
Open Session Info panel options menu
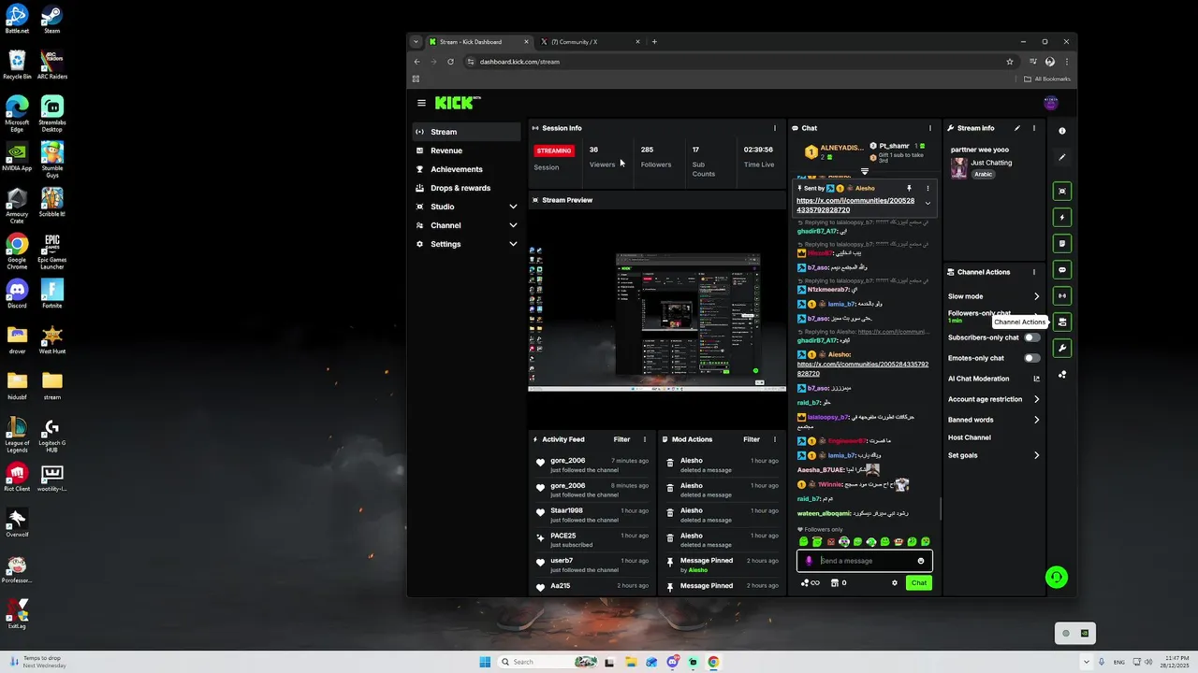click(x=774, y=128)
